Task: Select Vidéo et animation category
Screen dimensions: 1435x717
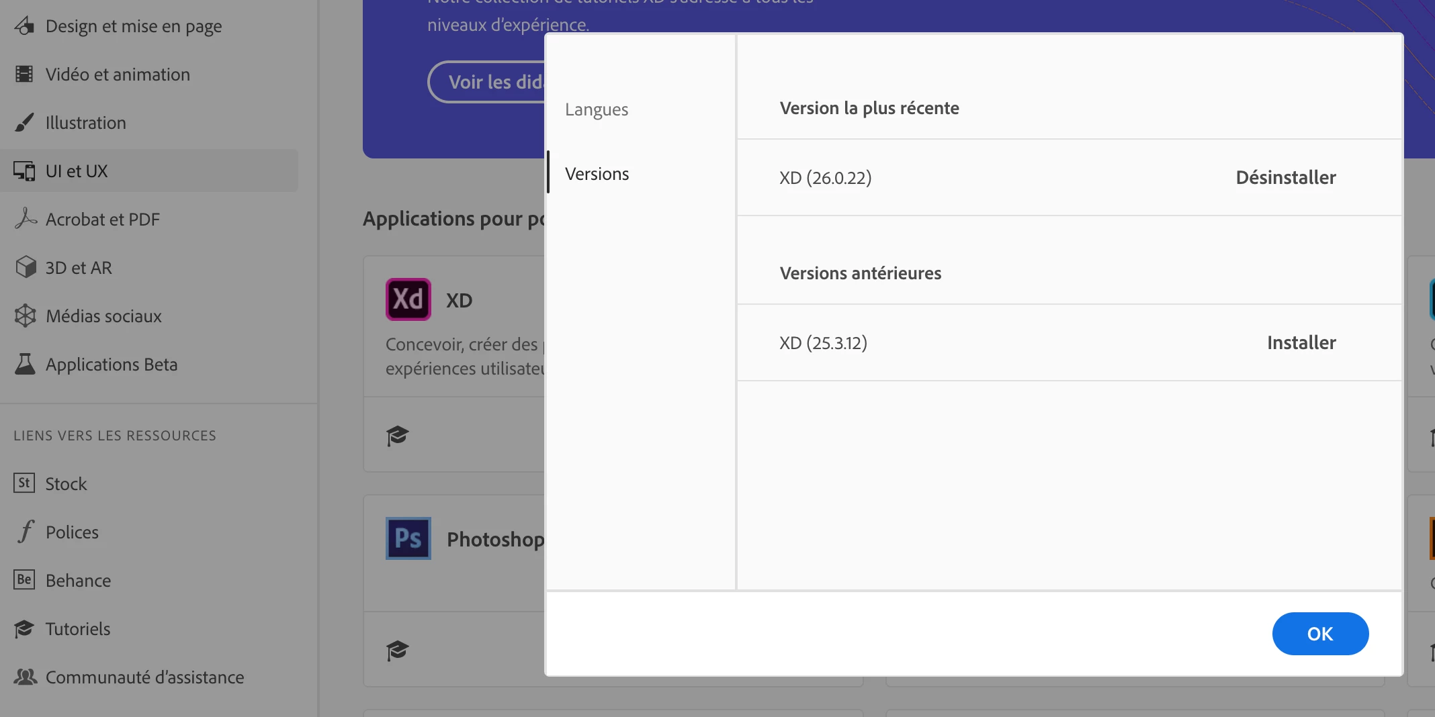Action: pyautogui.click(x=149, y=74)
